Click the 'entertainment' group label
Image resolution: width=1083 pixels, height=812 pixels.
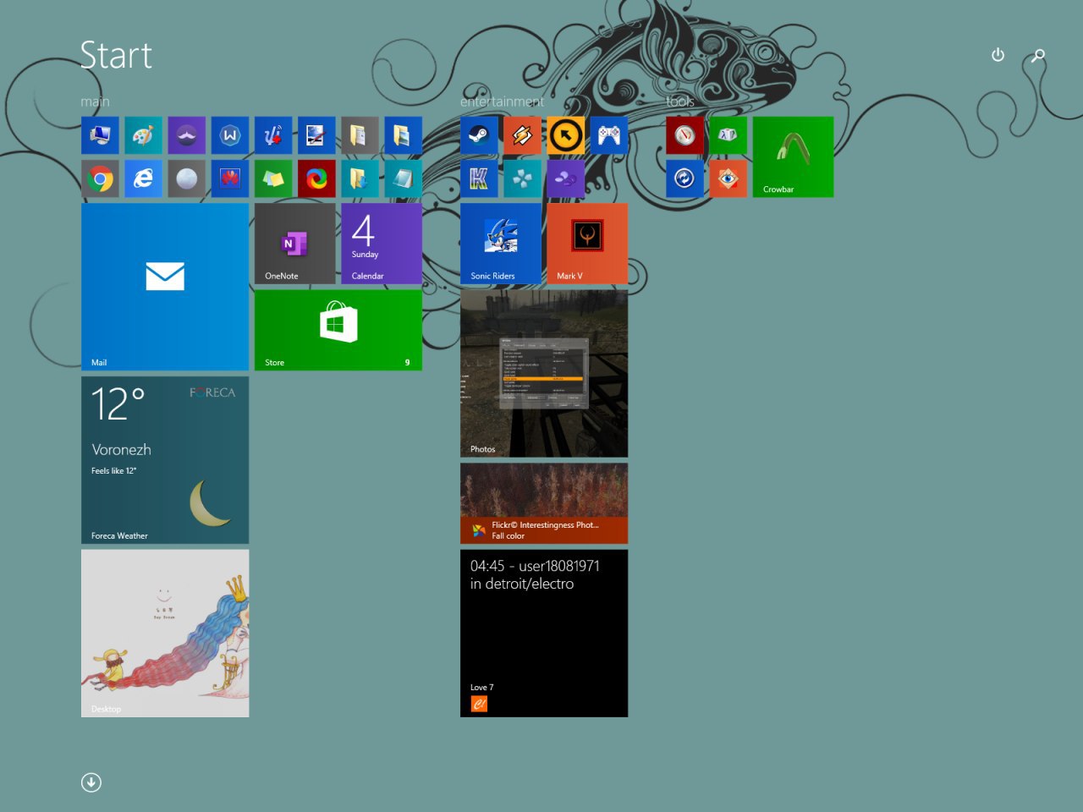click(x=502, y=101)
